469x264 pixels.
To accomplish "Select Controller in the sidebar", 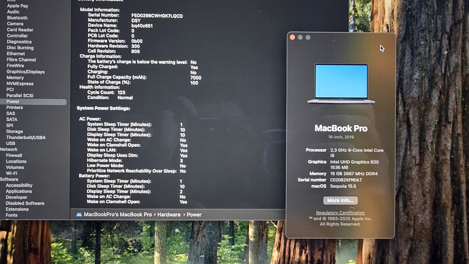I will [17, 36].
